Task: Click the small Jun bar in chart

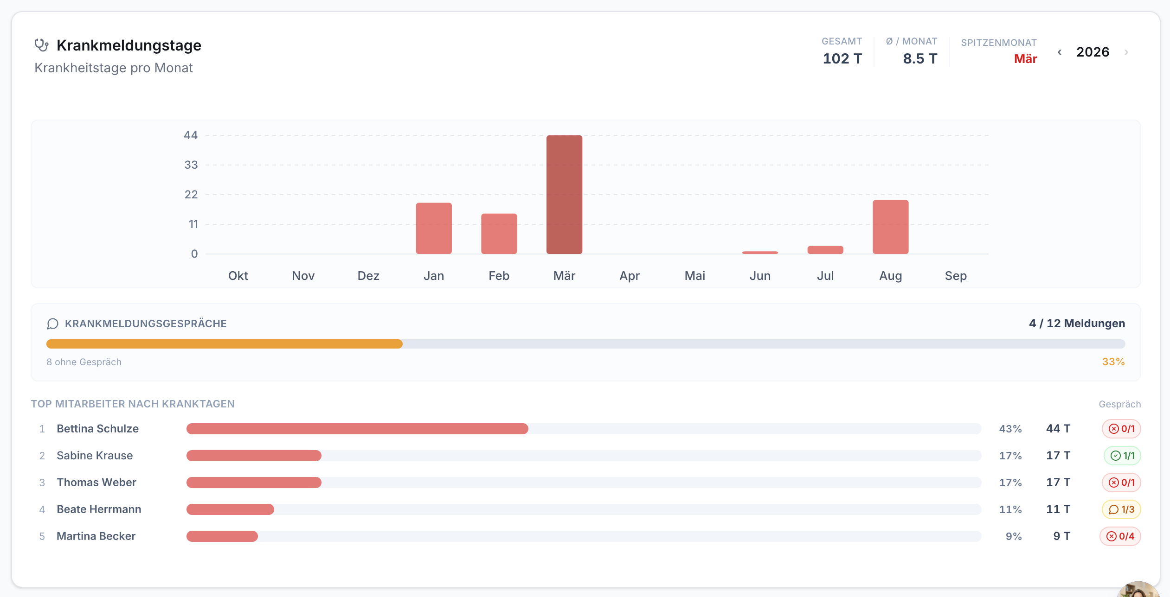Action: tap(760, 253)
